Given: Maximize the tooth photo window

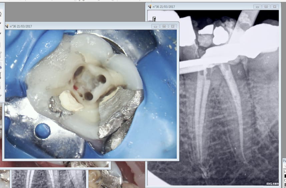Looking at the screenshot, I should [164, 26].
